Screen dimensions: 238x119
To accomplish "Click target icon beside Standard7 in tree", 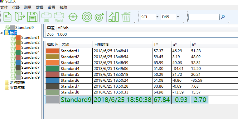I will click(13, 68).
